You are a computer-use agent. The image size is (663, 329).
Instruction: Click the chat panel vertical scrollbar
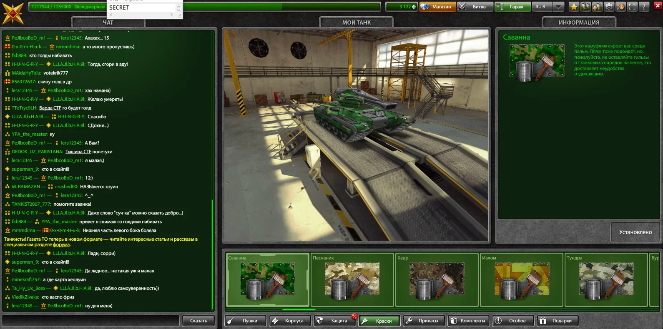coord(212,255)
